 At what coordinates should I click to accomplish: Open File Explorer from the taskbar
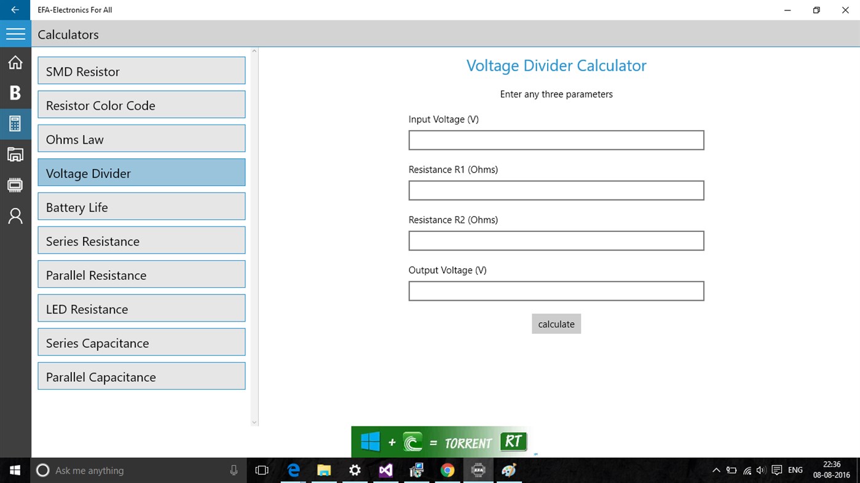tap(324, 470)
